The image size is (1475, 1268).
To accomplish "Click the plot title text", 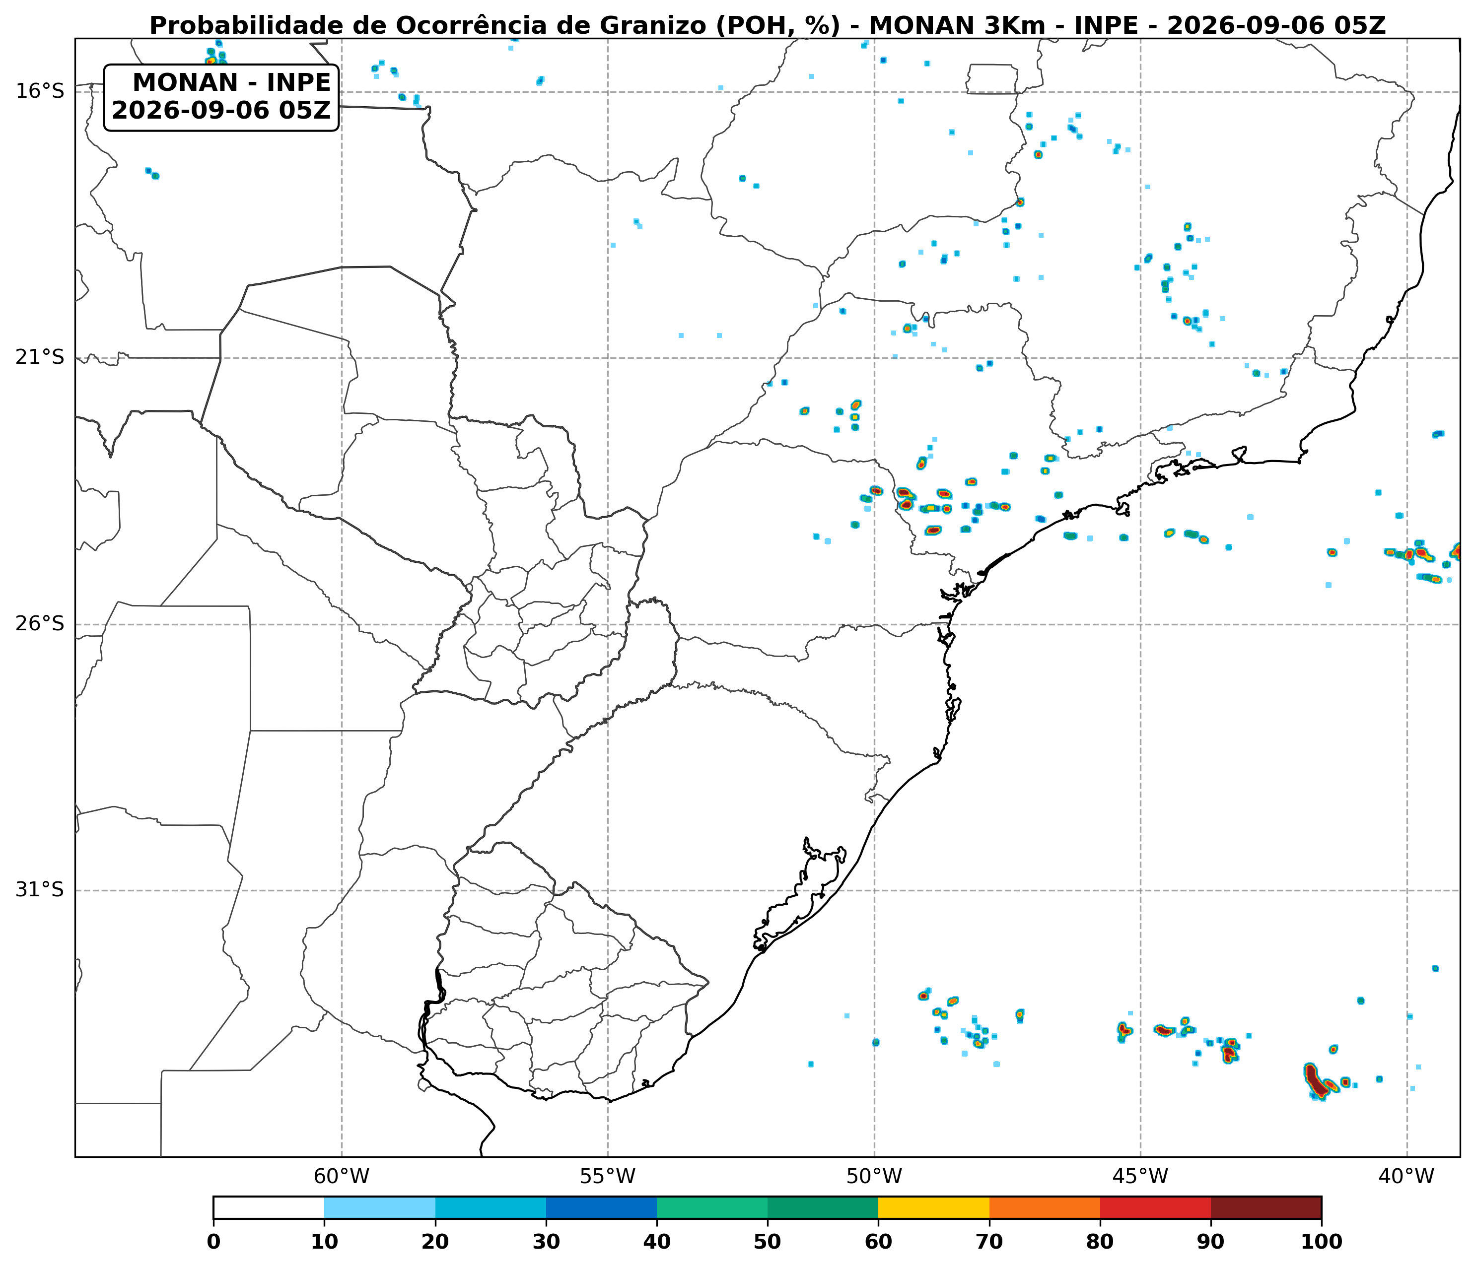I will (x=768, y=25).
